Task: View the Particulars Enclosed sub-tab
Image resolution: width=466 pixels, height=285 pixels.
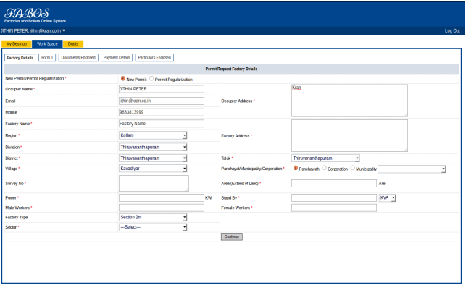Action: [x=154, y=58]
